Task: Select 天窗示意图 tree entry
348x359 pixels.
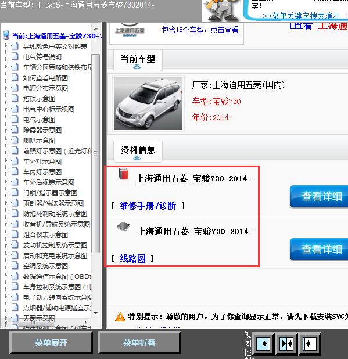Action: [x=39, y=318]
